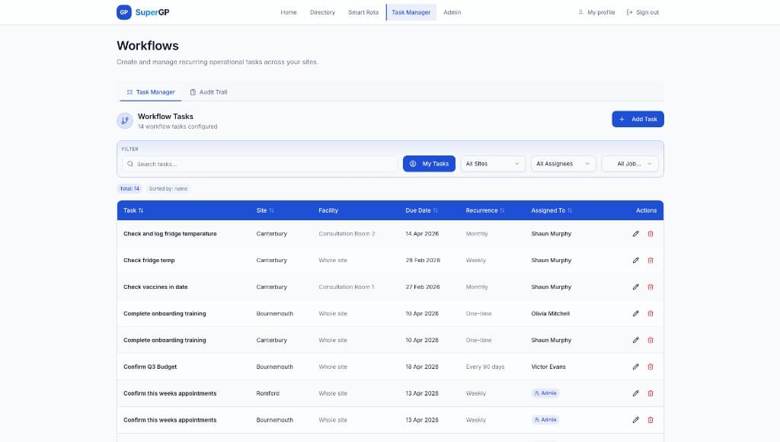Image resolution: width=780 pixels, height=442 pixels.
Task: Delete the Check and log fridge temperature task
Action: click(x=651, y=234)
